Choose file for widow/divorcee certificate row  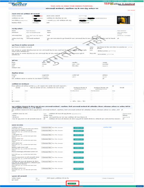pos(47,152)
